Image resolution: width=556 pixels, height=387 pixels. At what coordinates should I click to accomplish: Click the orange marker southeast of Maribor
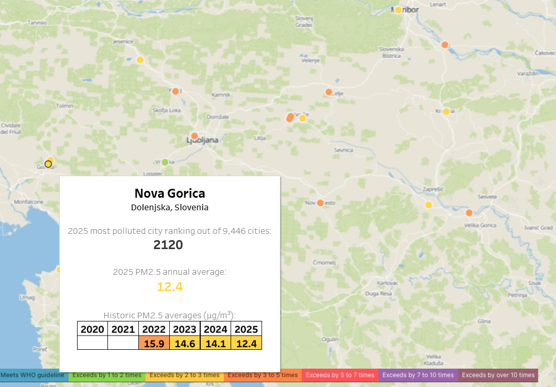click(x=445, y=45)
